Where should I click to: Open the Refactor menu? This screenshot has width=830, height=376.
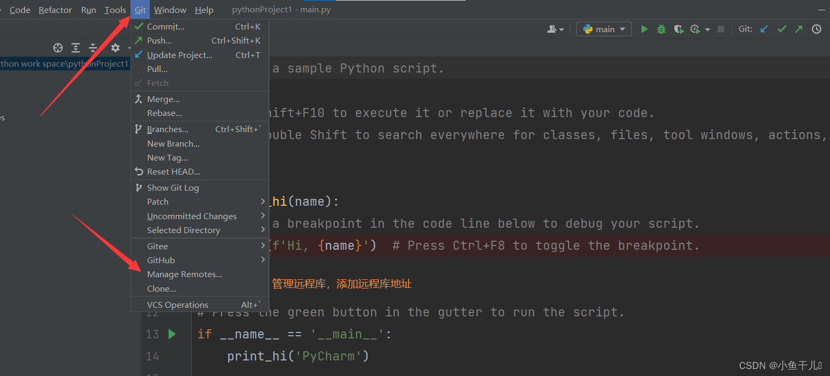point(55,10)
